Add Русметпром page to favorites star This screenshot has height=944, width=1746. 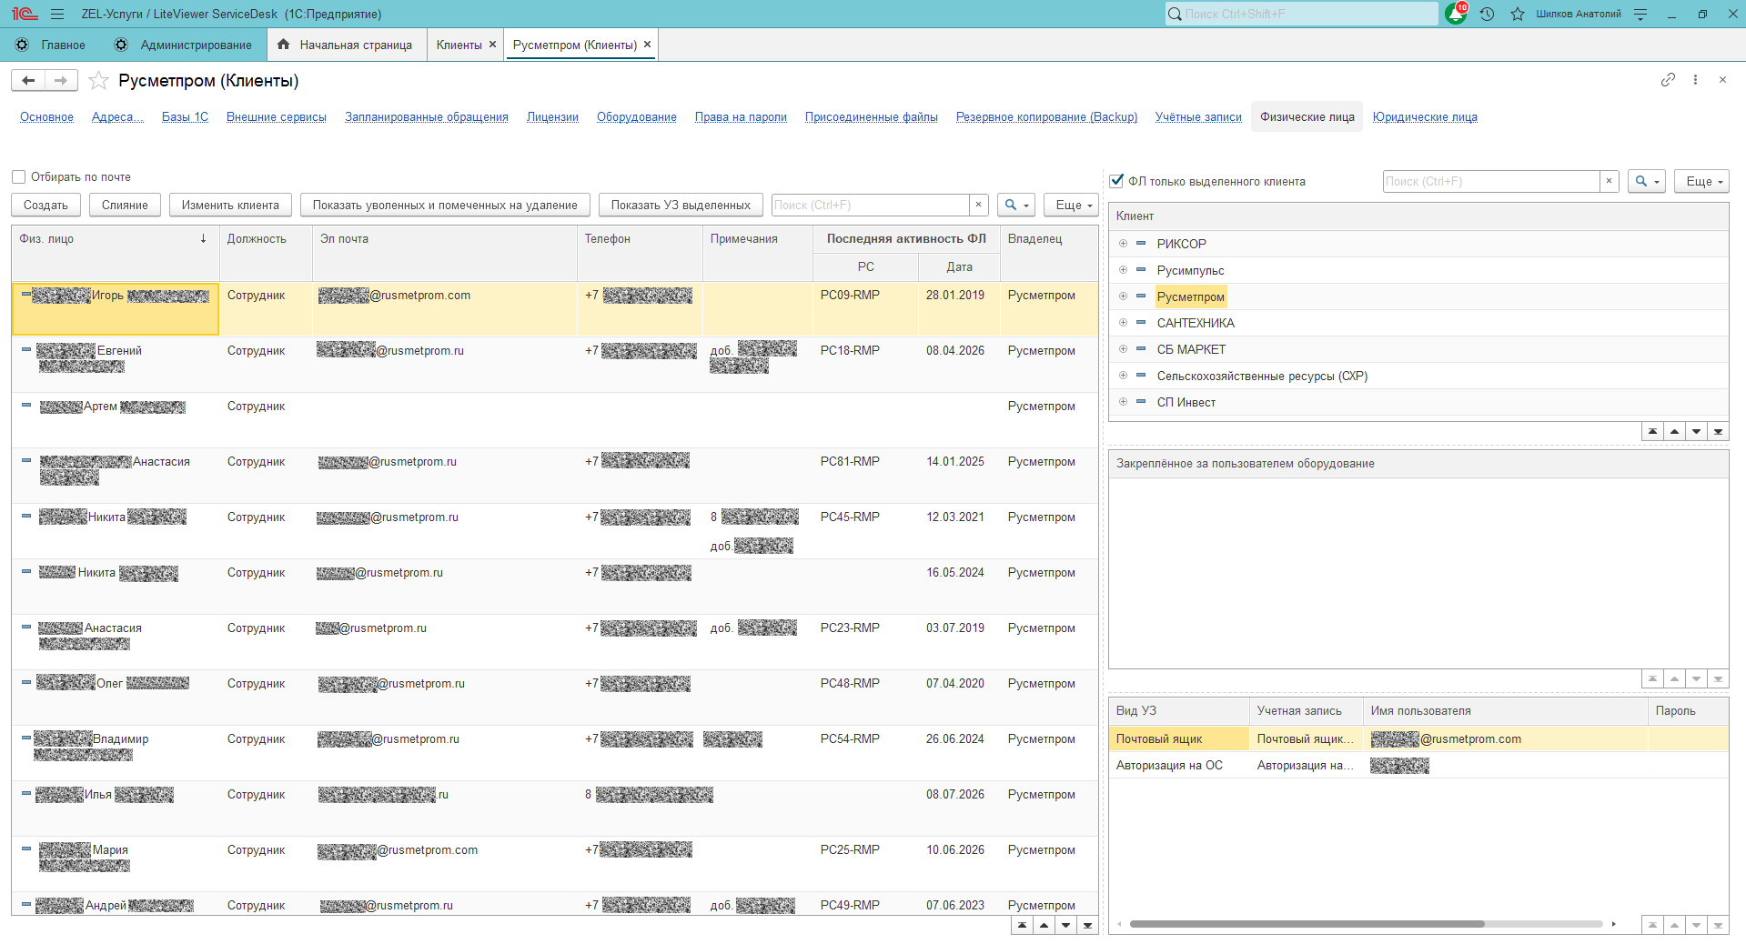click(98, 81)
